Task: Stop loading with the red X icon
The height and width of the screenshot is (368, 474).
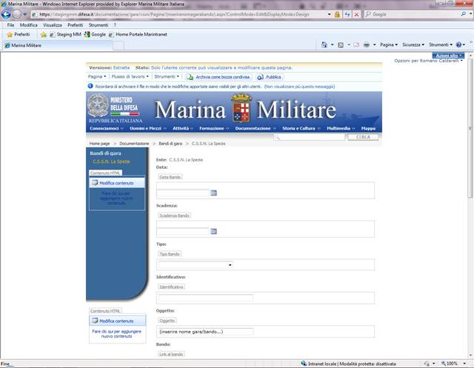Action: tap(357, 15)
